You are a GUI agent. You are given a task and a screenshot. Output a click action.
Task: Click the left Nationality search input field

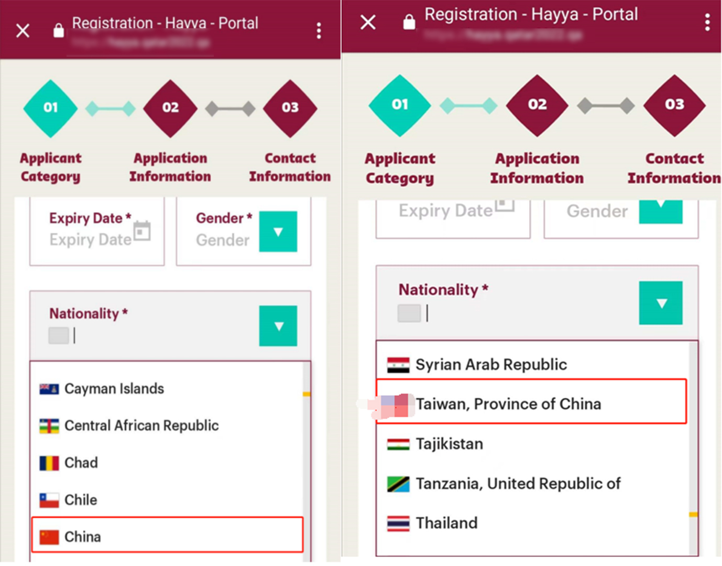[x=157, y=335]
